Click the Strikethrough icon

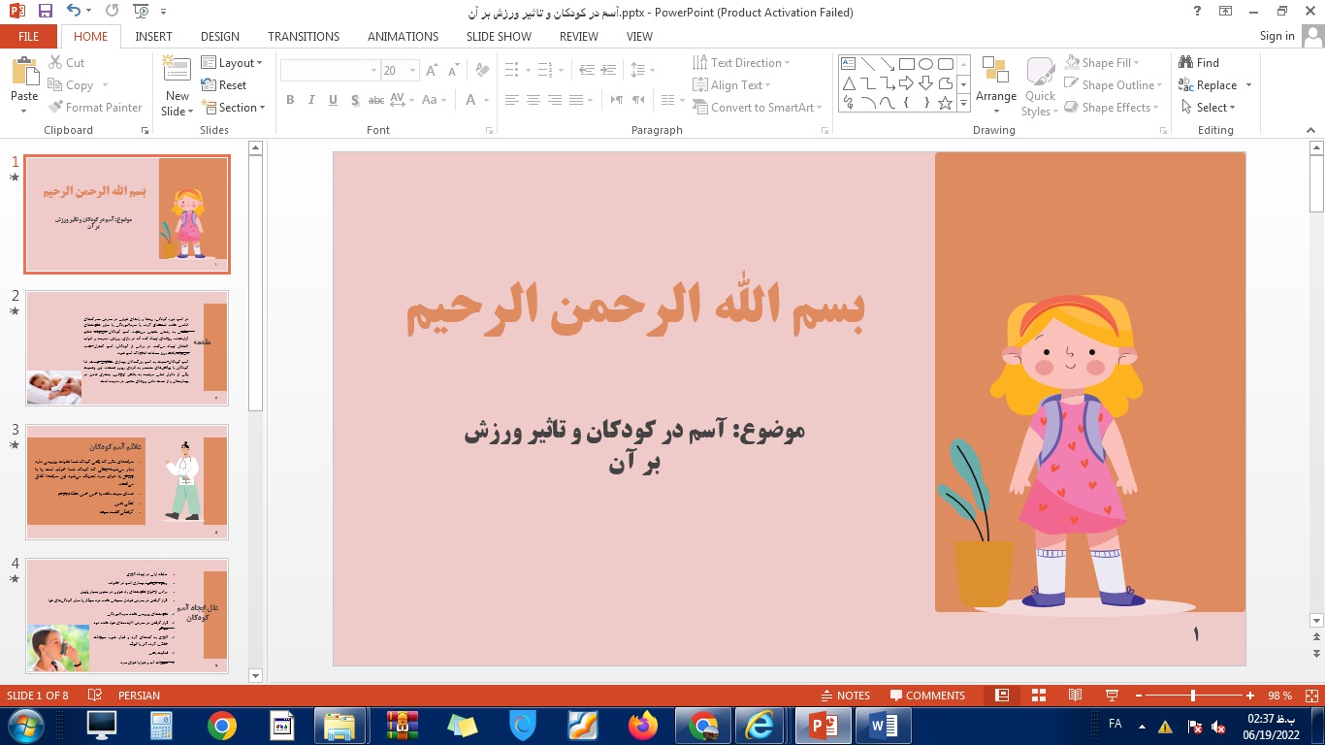click(x=376, y=100)
